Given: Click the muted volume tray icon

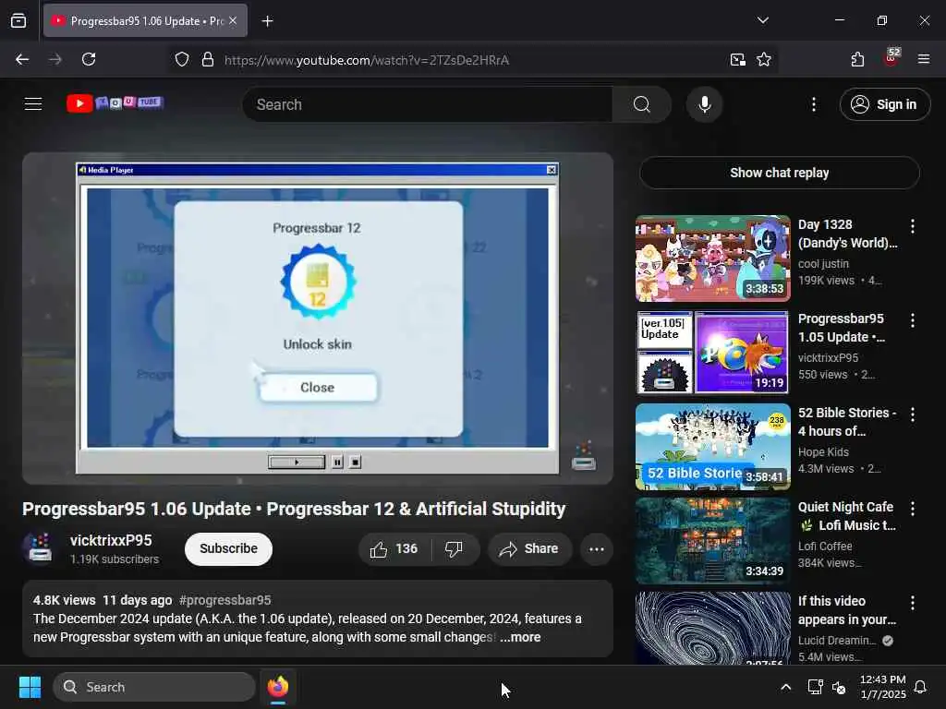Looking at the screenshot, I should [839, 687].
